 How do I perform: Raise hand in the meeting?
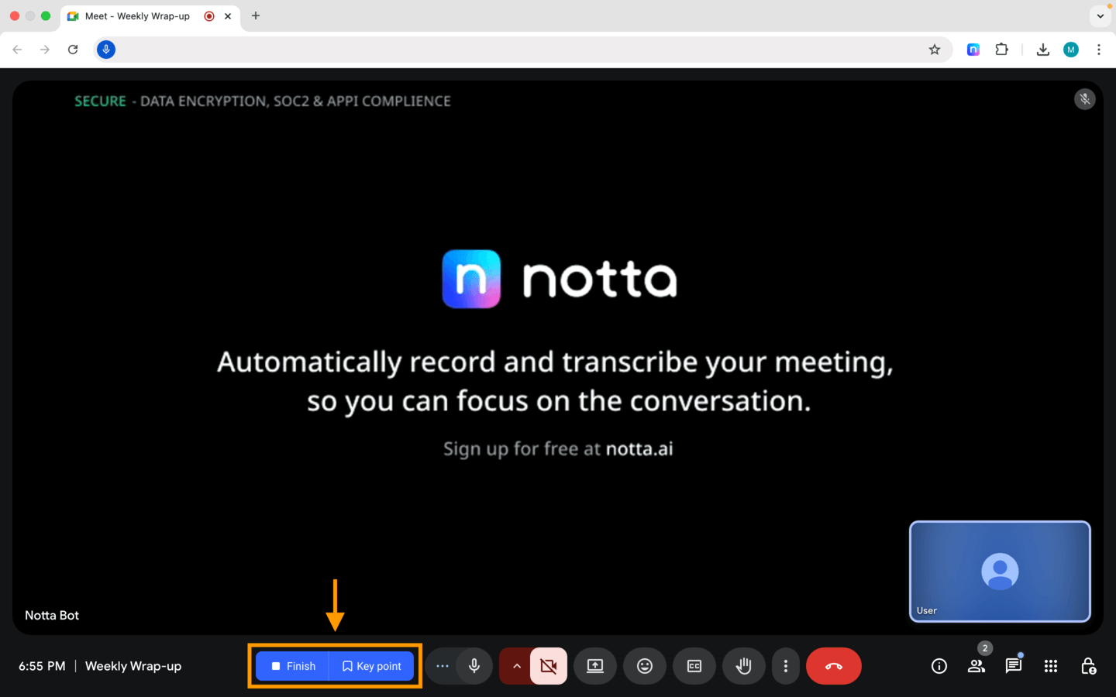[x=744, y=666]
